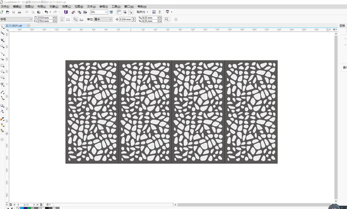The width and height of the screenshot is (347, 209).
Task: Select the Ellipse tool
Action: (2, 71)
